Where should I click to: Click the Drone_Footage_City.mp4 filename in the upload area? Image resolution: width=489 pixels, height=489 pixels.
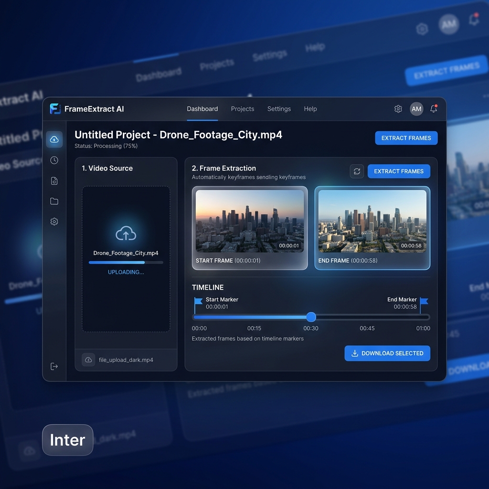126,253
